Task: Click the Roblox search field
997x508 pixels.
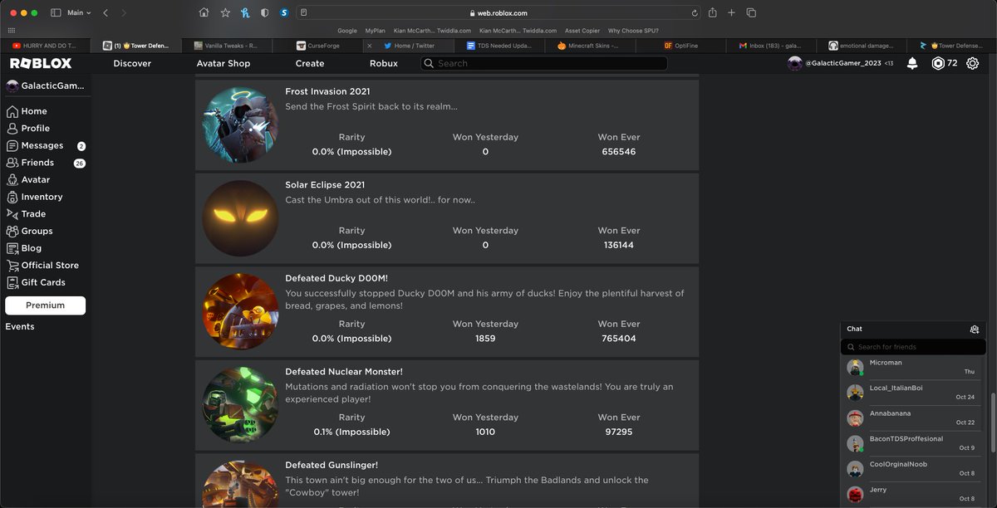Action: point(543,63)
